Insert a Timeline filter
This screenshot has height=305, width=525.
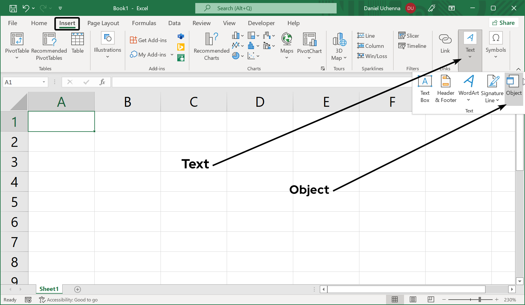(412, 46)
